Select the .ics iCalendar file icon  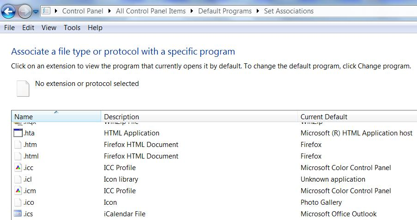pos(18,214)
